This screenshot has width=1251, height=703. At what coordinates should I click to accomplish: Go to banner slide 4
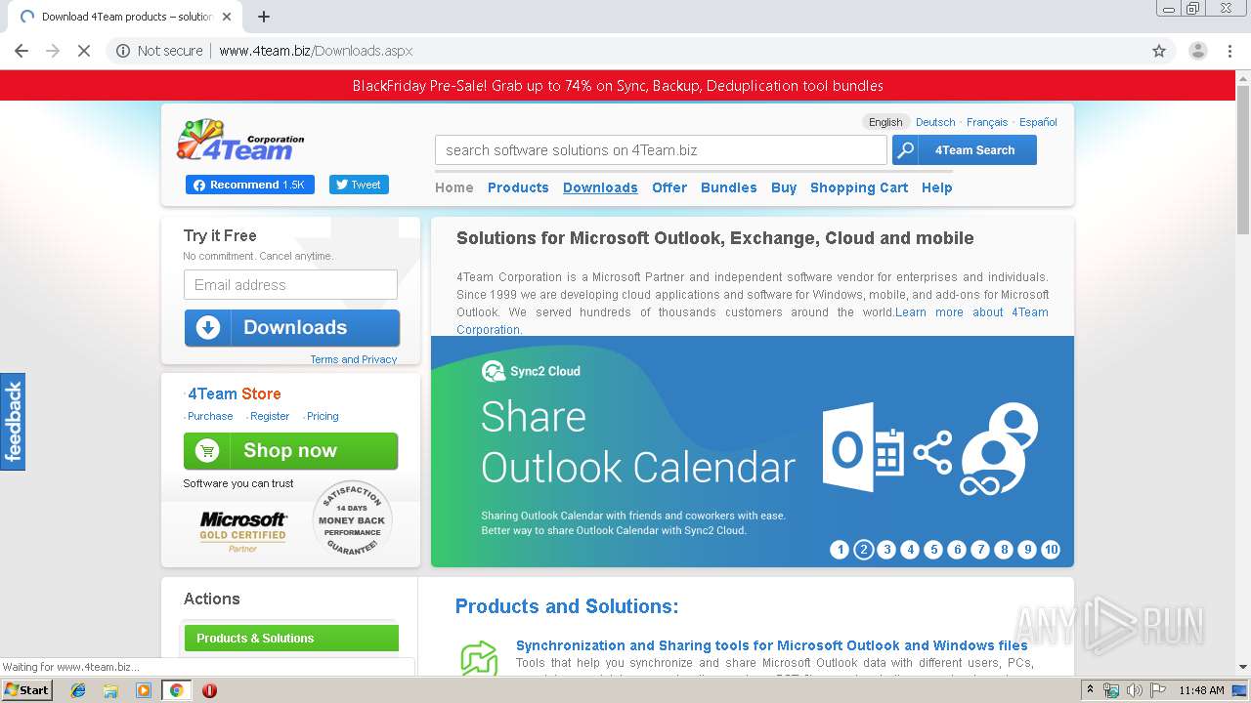910,550
